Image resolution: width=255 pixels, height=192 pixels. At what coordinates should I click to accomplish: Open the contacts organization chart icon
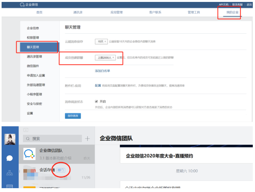[x=10, y=173]
